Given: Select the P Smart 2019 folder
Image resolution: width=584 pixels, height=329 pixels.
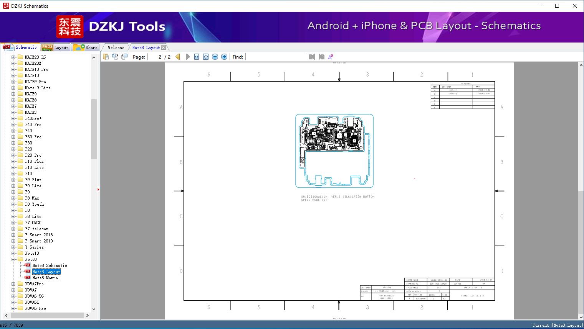Looking at the screenshot, I should [x=39, y=241].
